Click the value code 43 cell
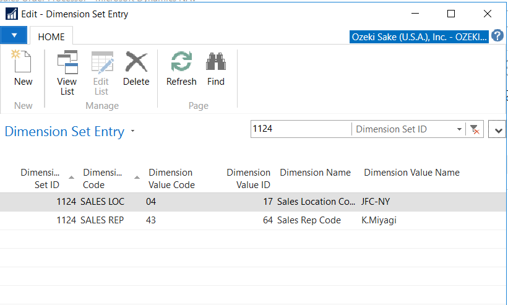Screen dimensions: 508x305 click(x=151, y=220)
